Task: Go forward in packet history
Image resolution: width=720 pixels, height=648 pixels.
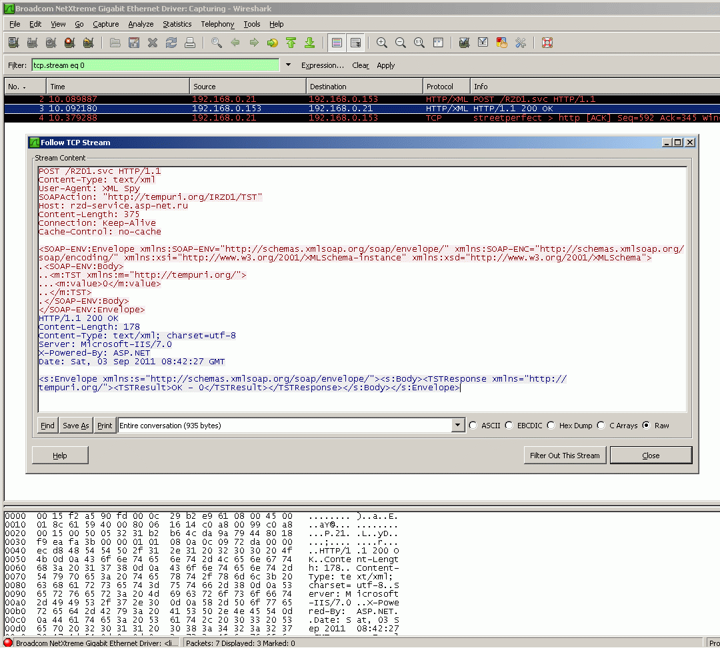Action: tap(254, 43)
